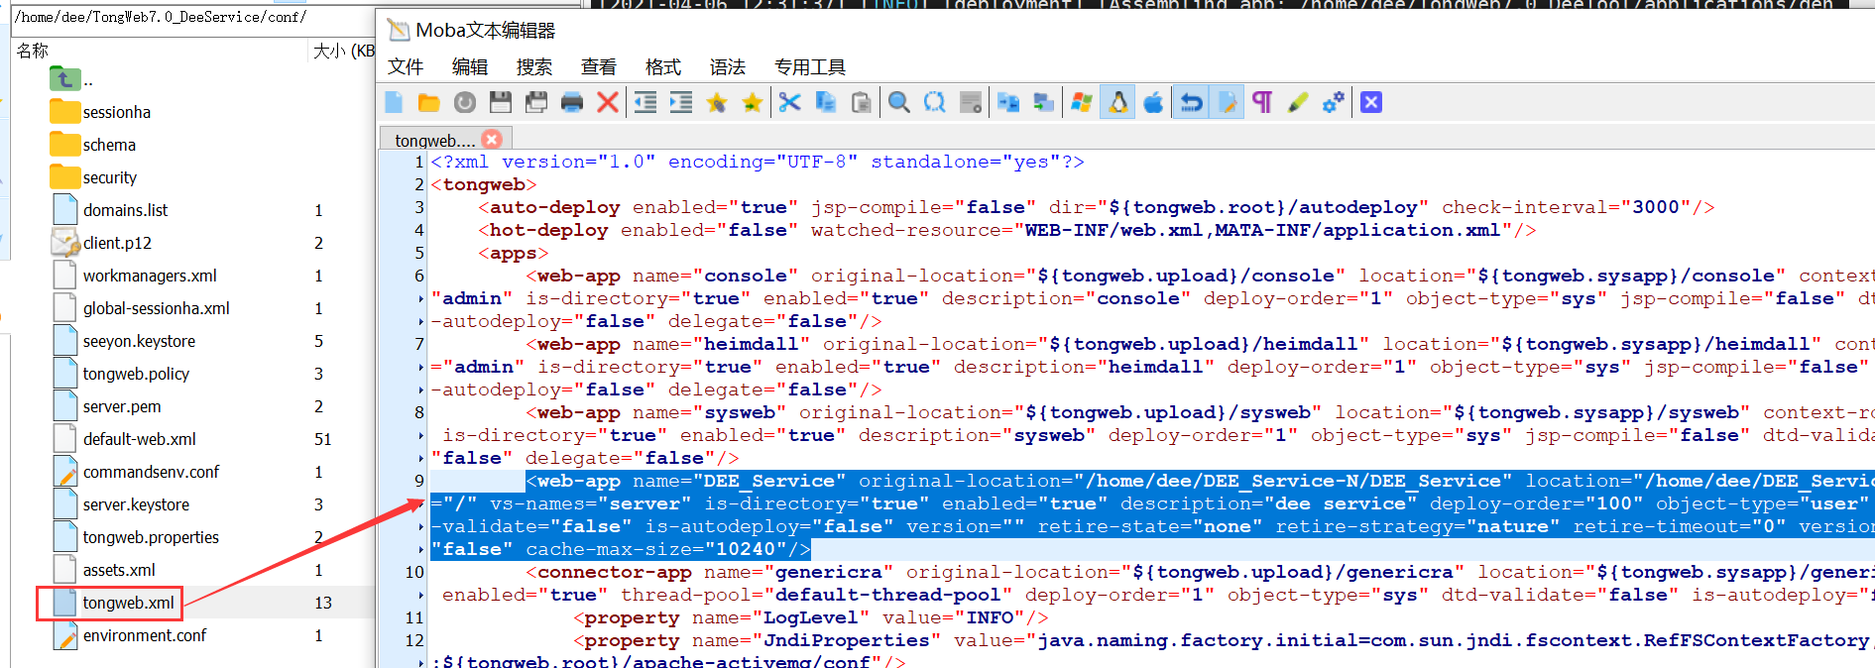
Task: Select assets.xml file
Action: [x=119, y=570]
